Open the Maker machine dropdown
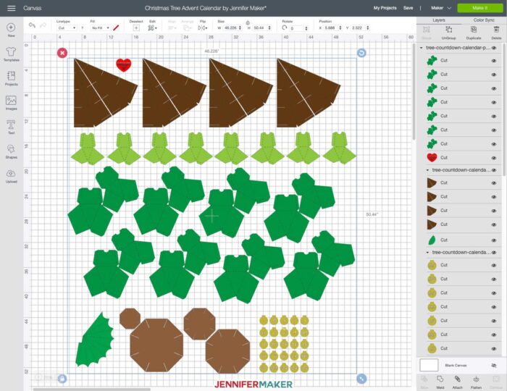 pos(441,8)
